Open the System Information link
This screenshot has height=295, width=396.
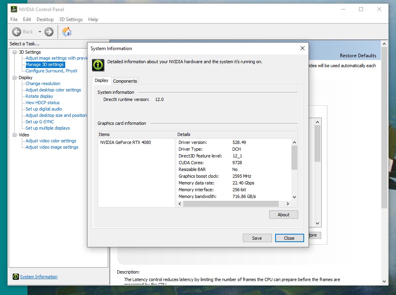coord(39,277)
